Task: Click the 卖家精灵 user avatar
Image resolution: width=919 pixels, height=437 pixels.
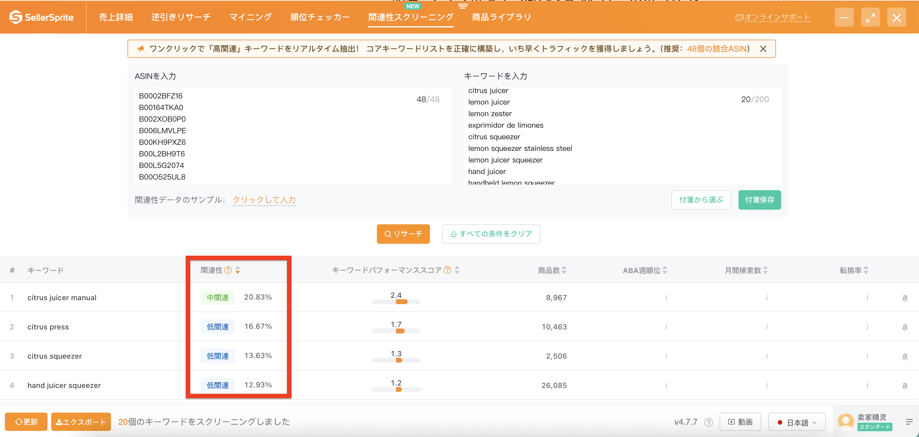Action: pyautogui.click(x=846, y=421)
